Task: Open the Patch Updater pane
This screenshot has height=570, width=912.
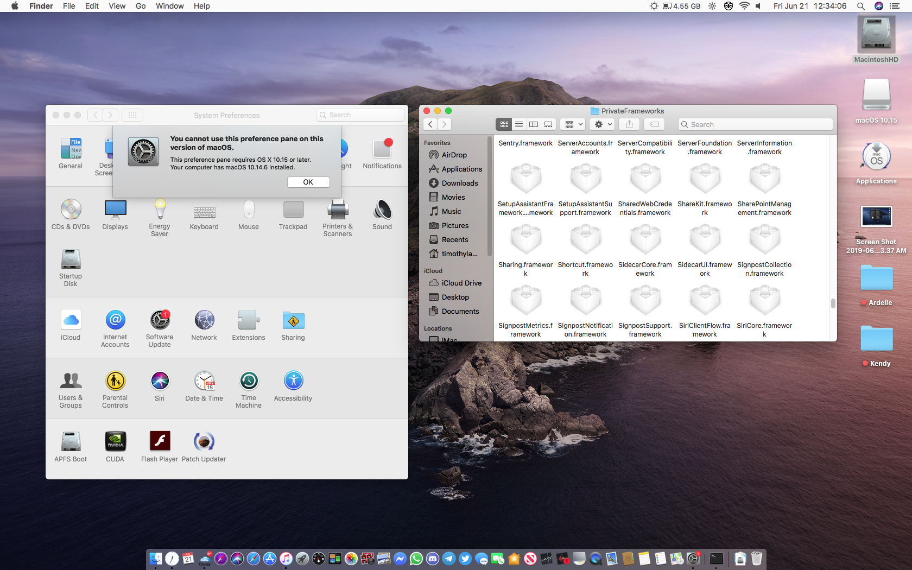Action: point(204,447)
